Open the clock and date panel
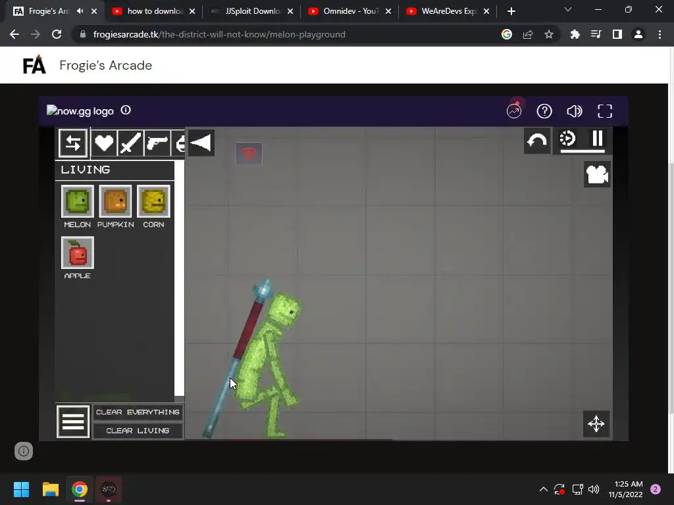This screenshot has height=505, width=674. [626, 489]
